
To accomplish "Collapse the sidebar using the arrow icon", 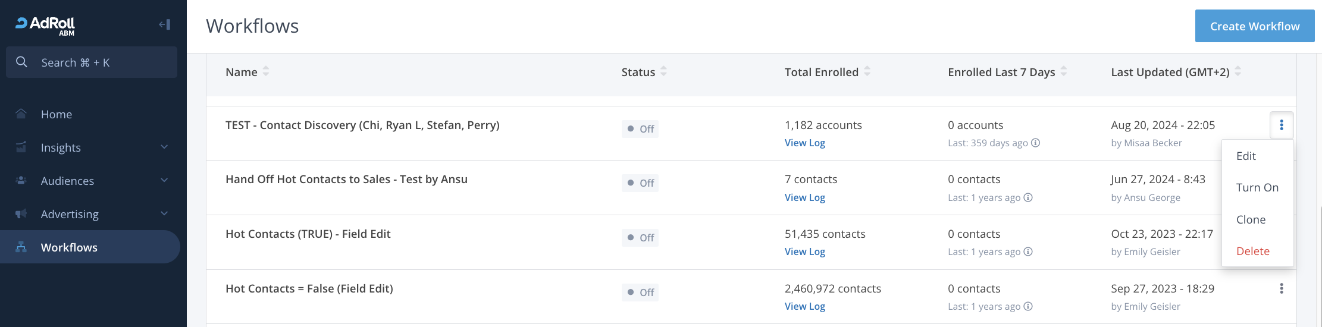I will (165, 24).
